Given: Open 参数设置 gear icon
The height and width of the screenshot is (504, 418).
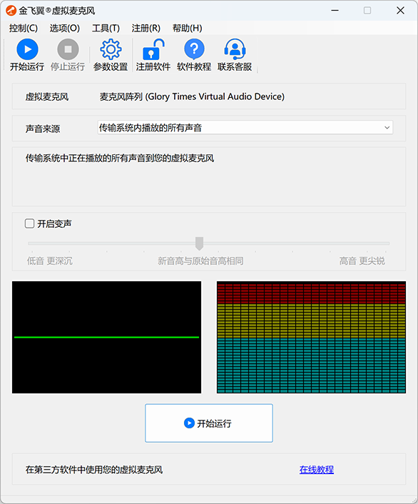Looking at the screenshot, I should [x=111, y=49].
